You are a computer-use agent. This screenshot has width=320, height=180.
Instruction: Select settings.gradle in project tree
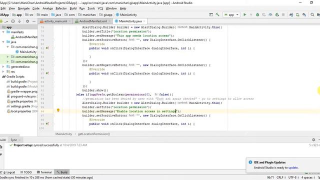coord(22,106)
